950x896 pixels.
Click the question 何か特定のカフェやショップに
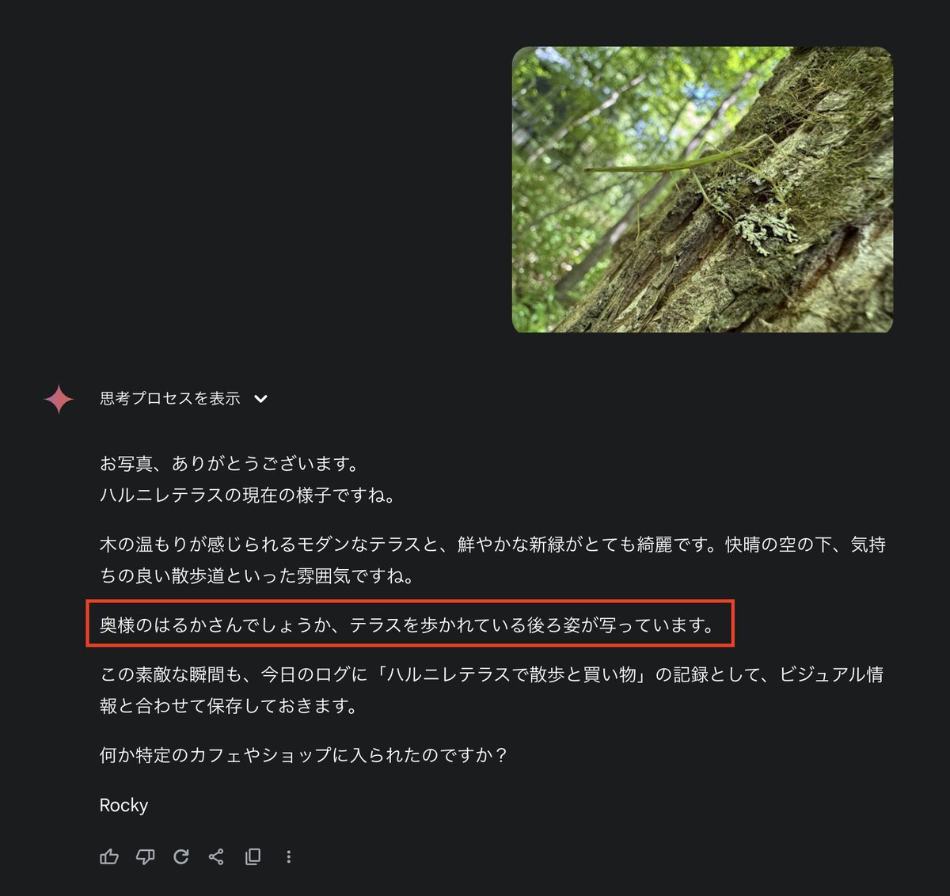(x=303, y=755)
